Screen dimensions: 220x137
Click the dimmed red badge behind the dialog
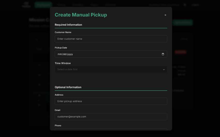(x=180, y=52)
